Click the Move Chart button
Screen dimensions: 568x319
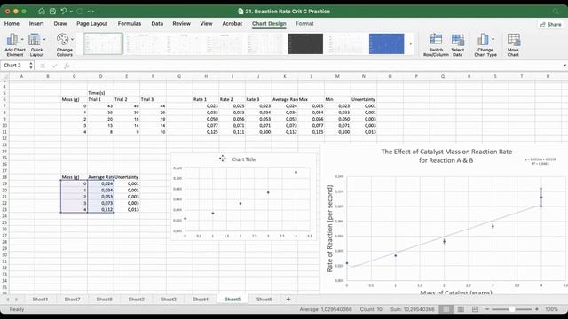[513, 45]
